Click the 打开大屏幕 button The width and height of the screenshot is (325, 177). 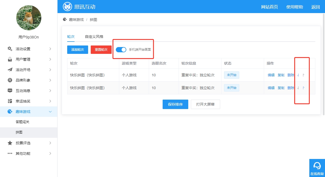(x=206, y=104)
